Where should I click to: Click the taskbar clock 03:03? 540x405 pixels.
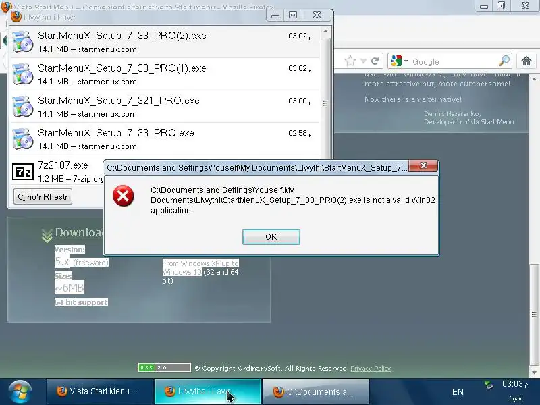[x=514, y=384]
